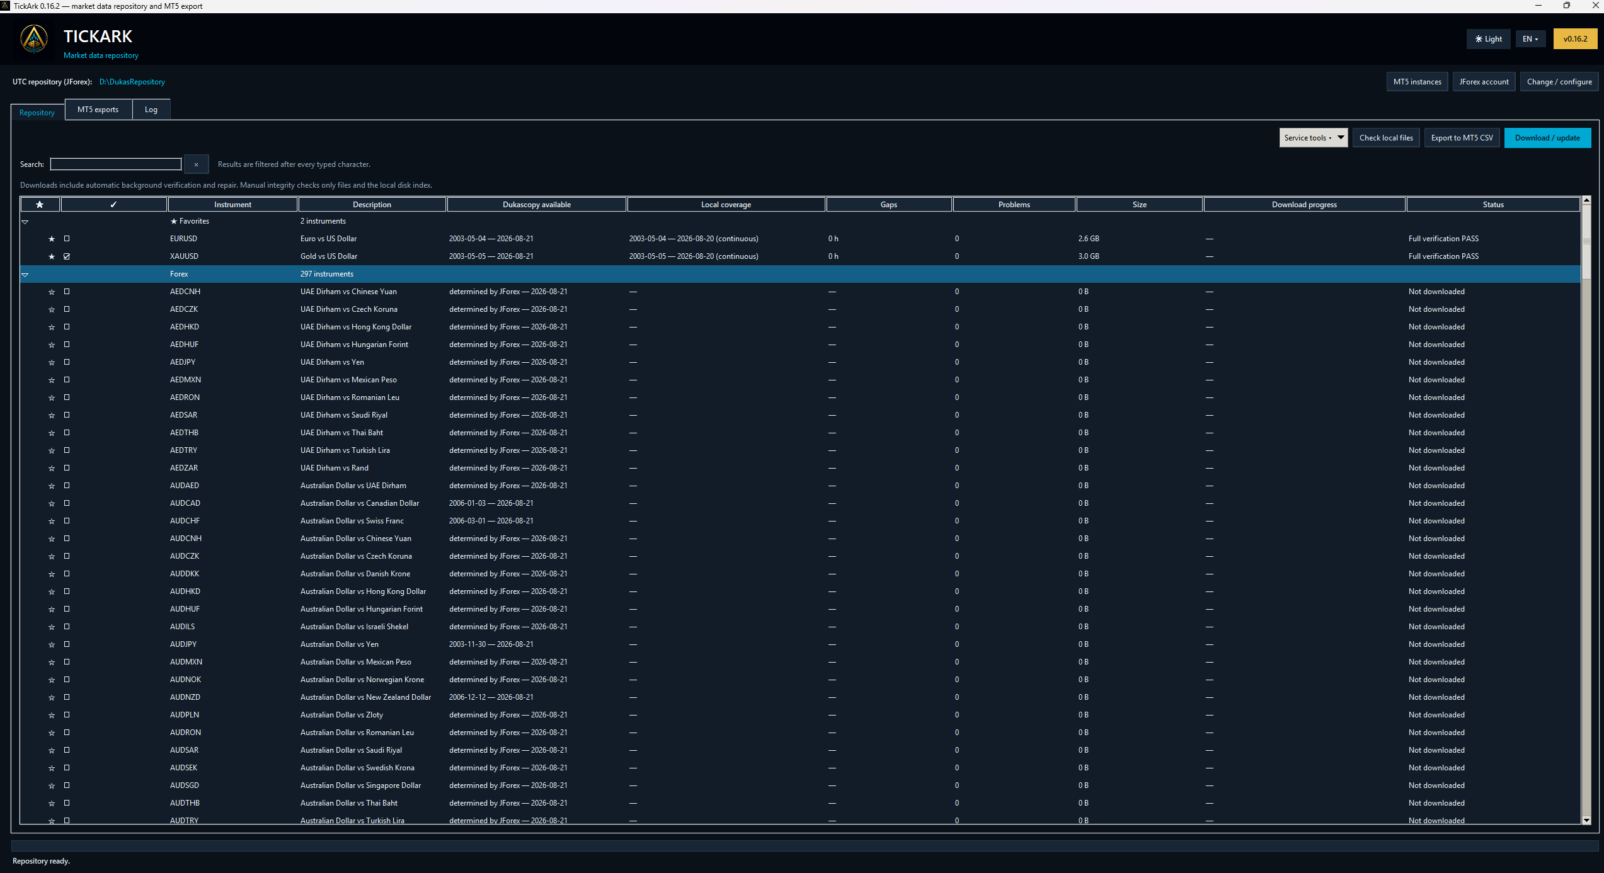Image resolution: width=1604 pixels, height=873 pixels.
Task: Sort by the Instrument column header
Action: pos(232,204)
